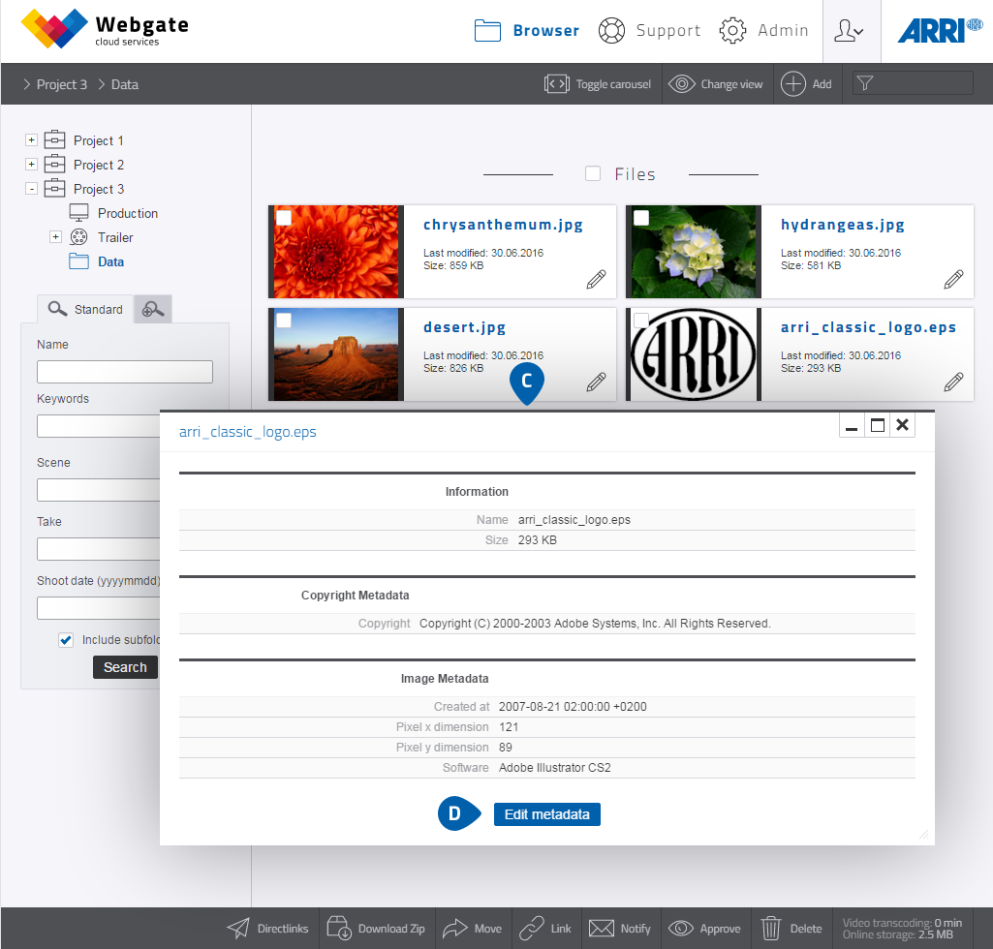Edit desert.jpg with pencil icon
The image size is (993, 949).
(596, 382)
